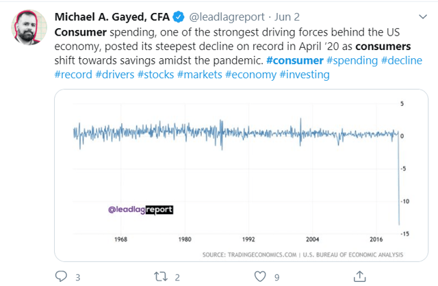
Task: Follow the #consumer hashtag
Action: click(x=295, y=61)
